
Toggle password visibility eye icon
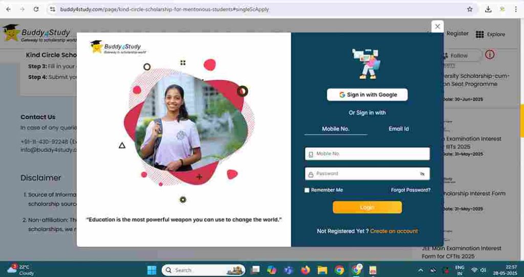click(422, 174)
